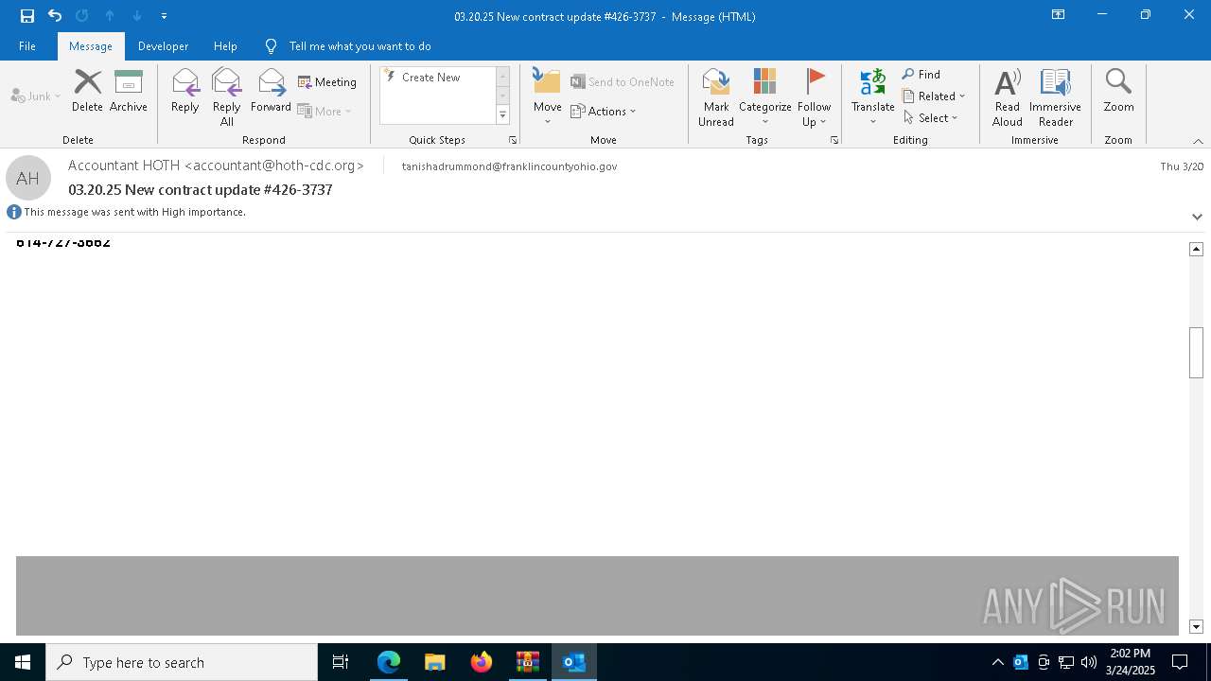Image resolution: width=1211 pixels, height=681 pixels.
Task: Open the Developer ribbon tab
Action: pos(163,46)
